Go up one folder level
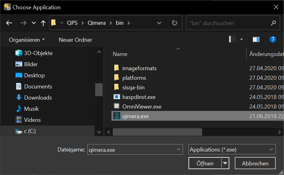Viewport: 284px width, 175px height. (43, 23)
